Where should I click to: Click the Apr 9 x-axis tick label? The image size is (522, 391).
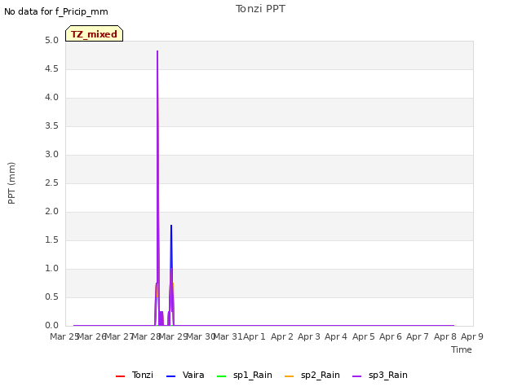(472, 336)
